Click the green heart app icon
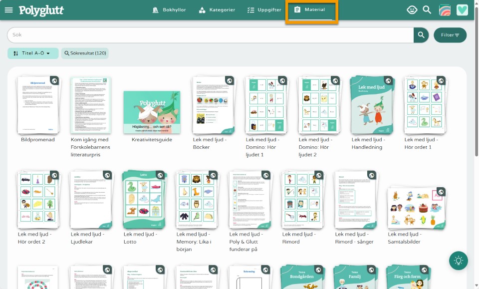 pyautogui.click(x=462, y=10)
